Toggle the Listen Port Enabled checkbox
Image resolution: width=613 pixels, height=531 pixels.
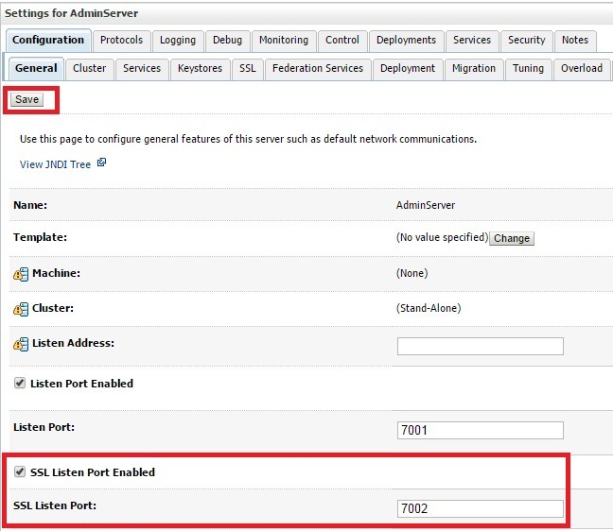click(20, 384)
